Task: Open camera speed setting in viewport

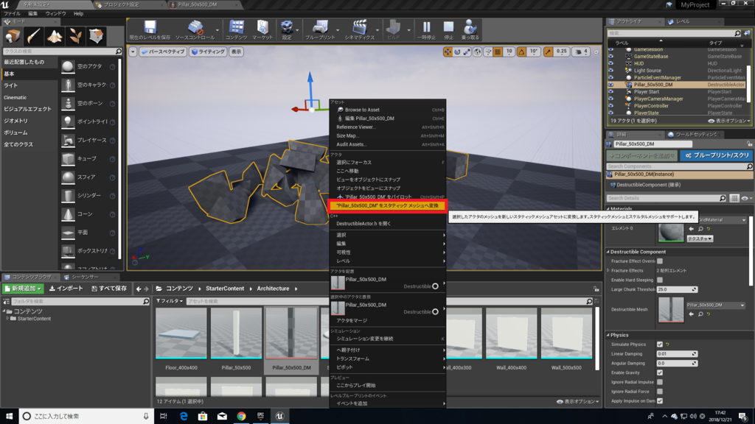Action: [x=582, y=52]
